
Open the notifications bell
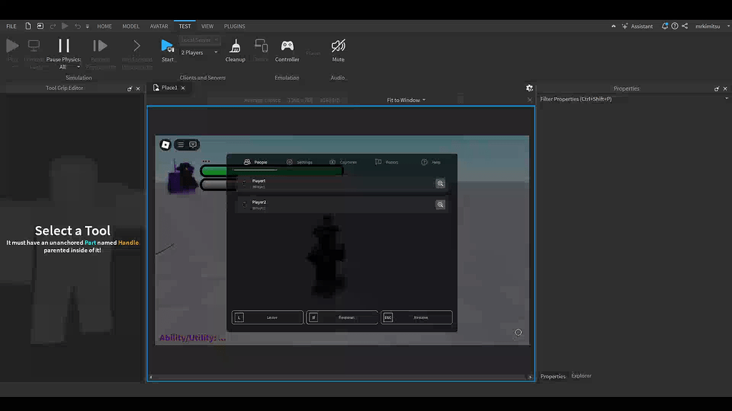(x=665, y=26)
